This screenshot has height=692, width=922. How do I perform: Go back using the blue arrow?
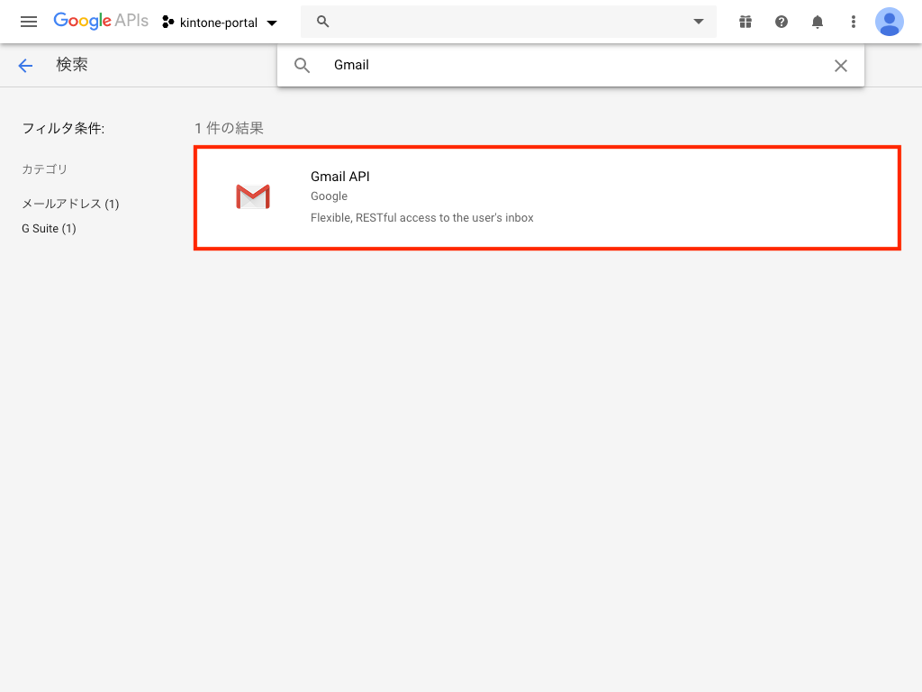(x=25, y=65)
